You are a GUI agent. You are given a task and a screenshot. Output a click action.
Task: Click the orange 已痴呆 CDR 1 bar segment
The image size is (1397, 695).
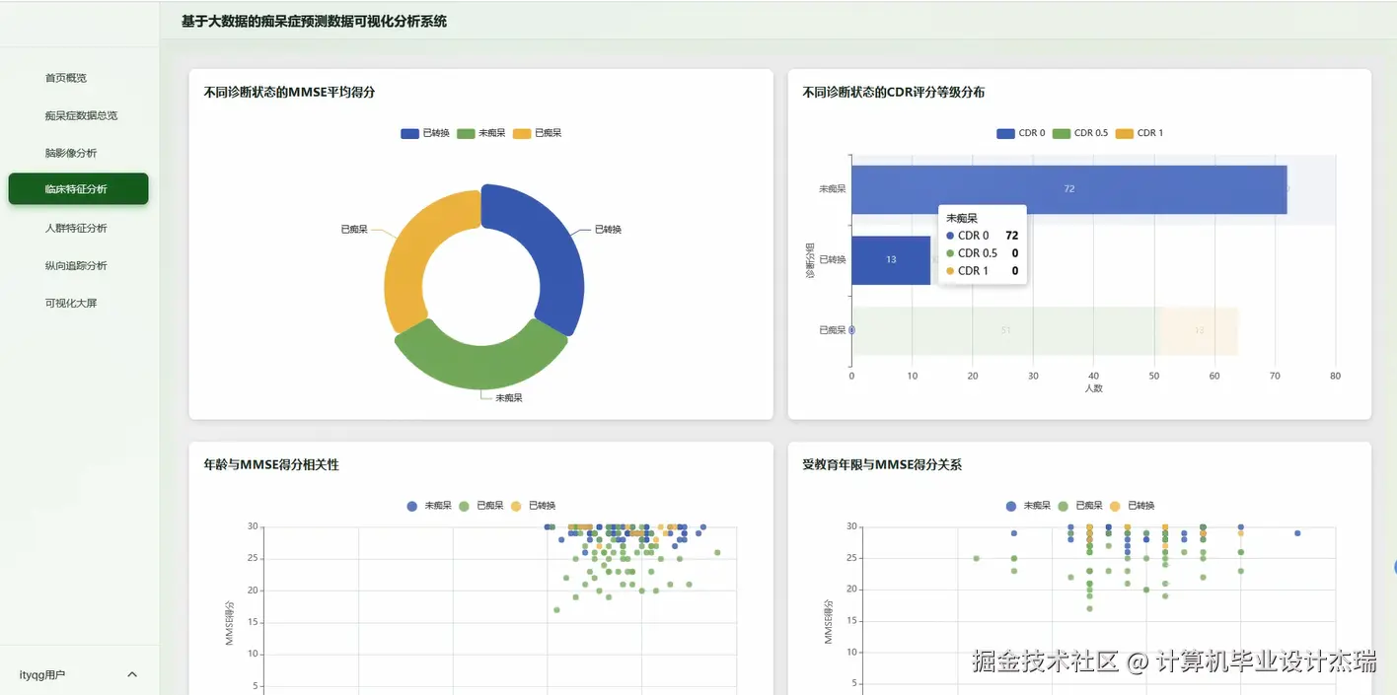click(1199, 331)
